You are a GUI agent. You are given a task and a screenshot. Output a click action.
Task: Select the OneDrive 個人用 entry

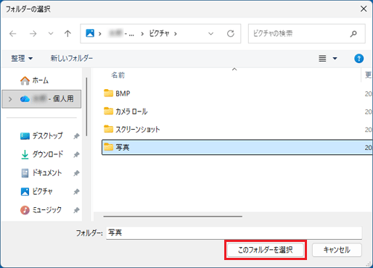pyautogui.click(x=41, y=99)
